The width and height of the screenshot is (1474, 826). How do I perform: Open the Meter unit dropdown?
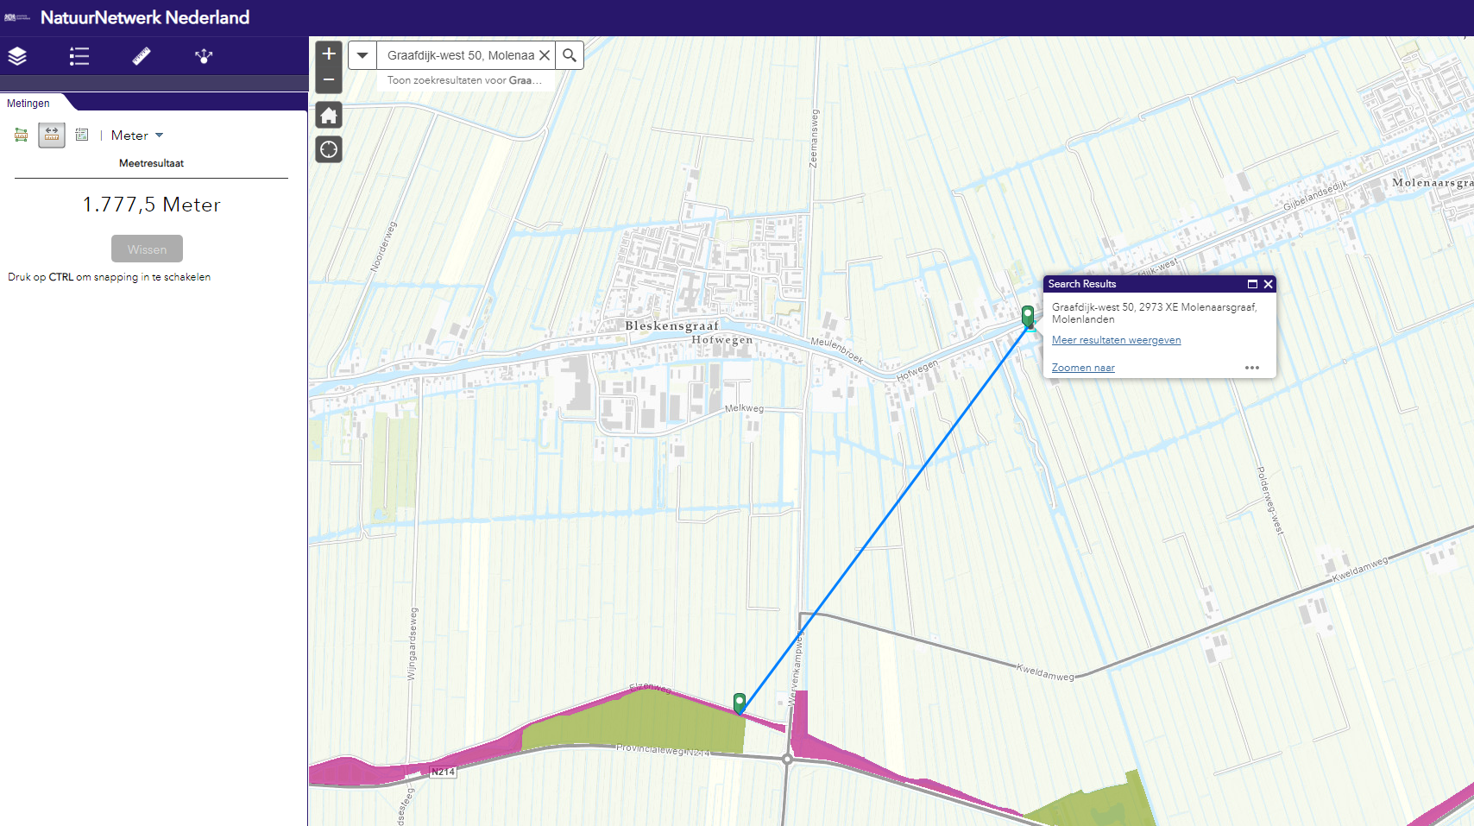point(137,136)
